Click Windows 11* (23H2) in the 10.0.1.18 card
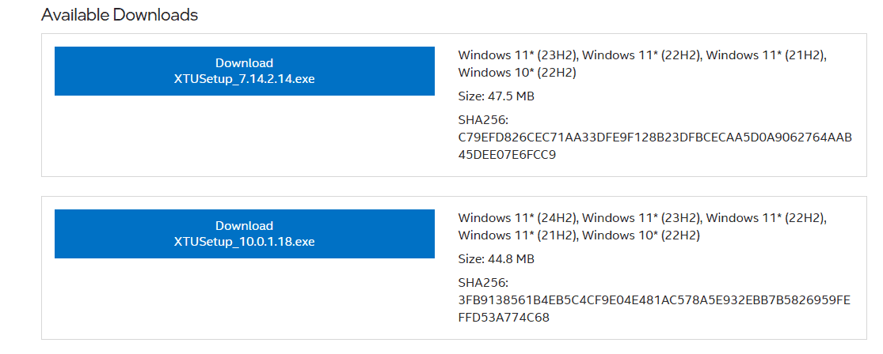The width and height of the screenshot is (883, 354). click(641, 219)
